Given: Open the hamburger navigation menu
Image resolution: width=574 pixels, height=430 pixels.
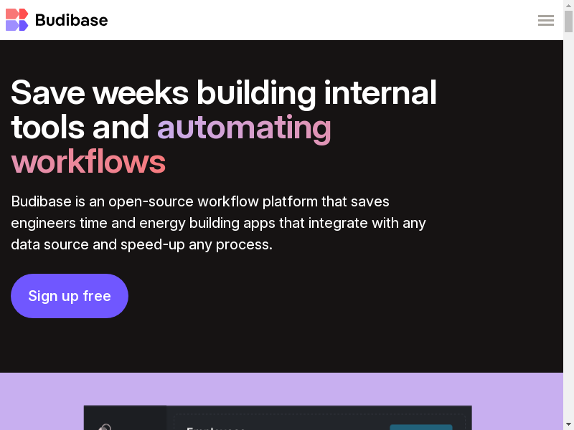Looking at the screenshot, I should click(x=546, y=20).
